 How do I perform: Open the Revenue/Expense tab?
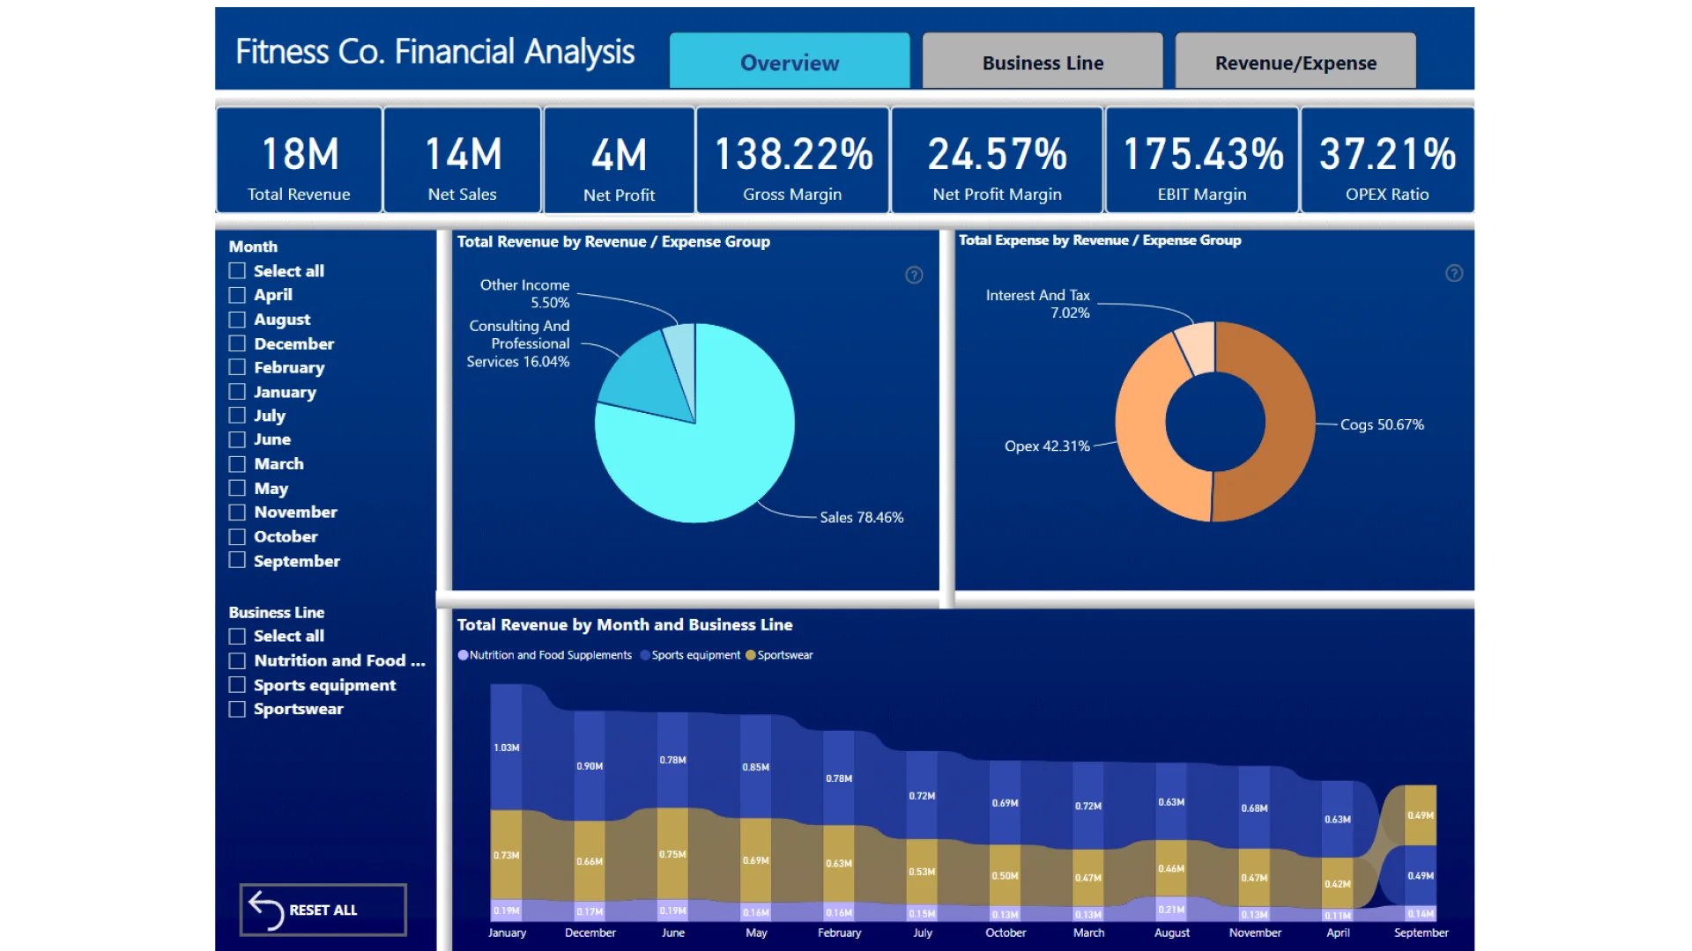pos(1295,62)
